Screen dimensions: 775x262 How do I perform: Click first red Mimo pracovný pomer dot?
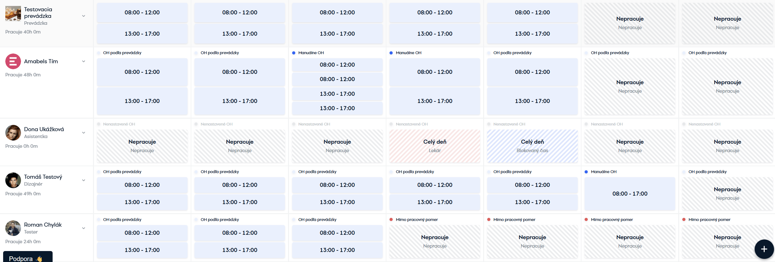tap(391, 220)
